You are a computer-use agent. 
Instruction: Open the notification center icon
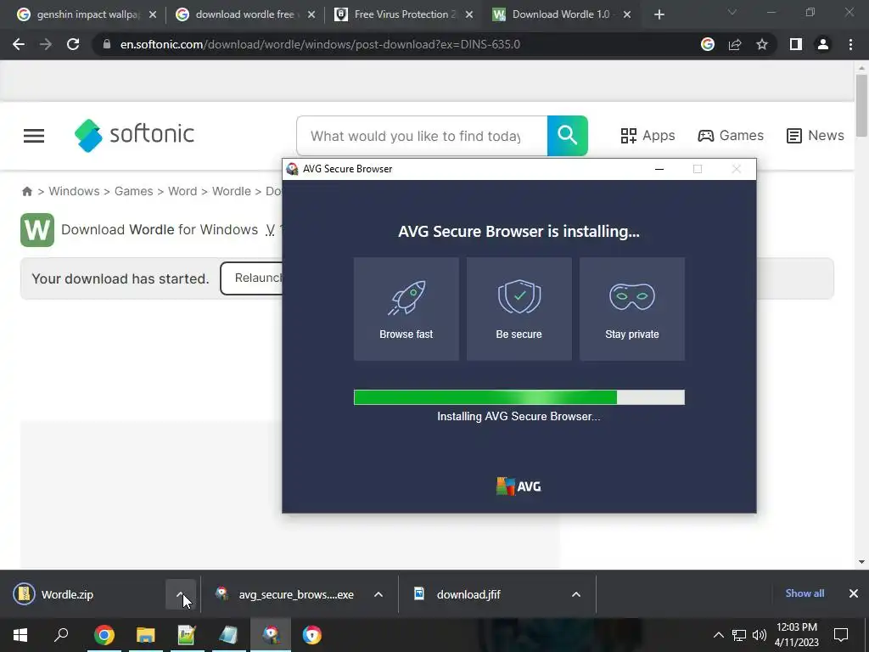pyautogui.click(x=841, y=635)
